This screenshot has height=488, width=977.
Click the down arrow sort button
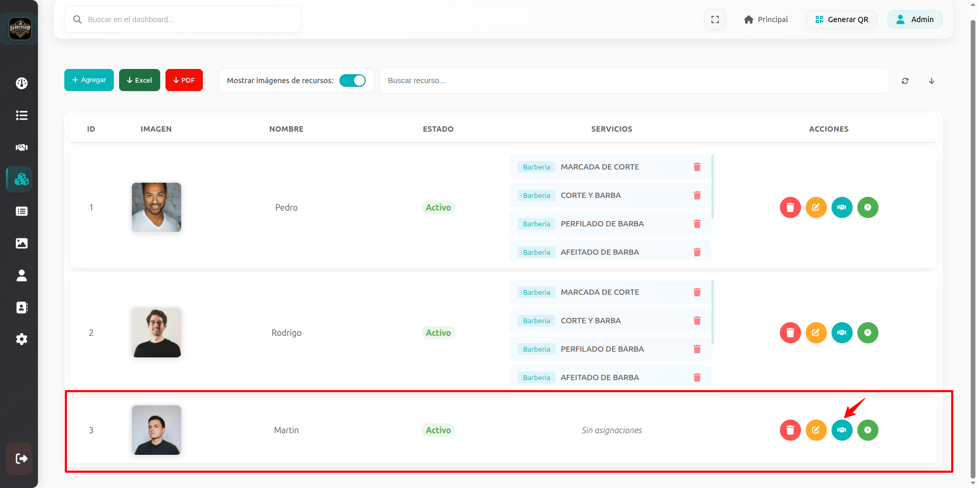click(x=931, y=81)
